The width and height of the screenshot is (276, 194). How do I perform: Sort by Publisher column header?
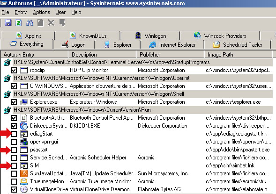(171, 55)
